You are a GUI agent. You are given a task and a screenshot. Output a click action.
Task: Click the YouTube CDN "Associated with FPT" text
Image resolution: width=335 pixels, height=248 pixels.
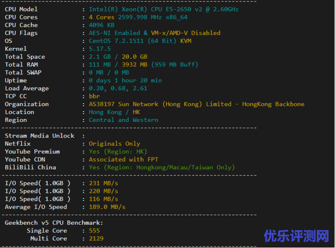(x=124, y=159)
